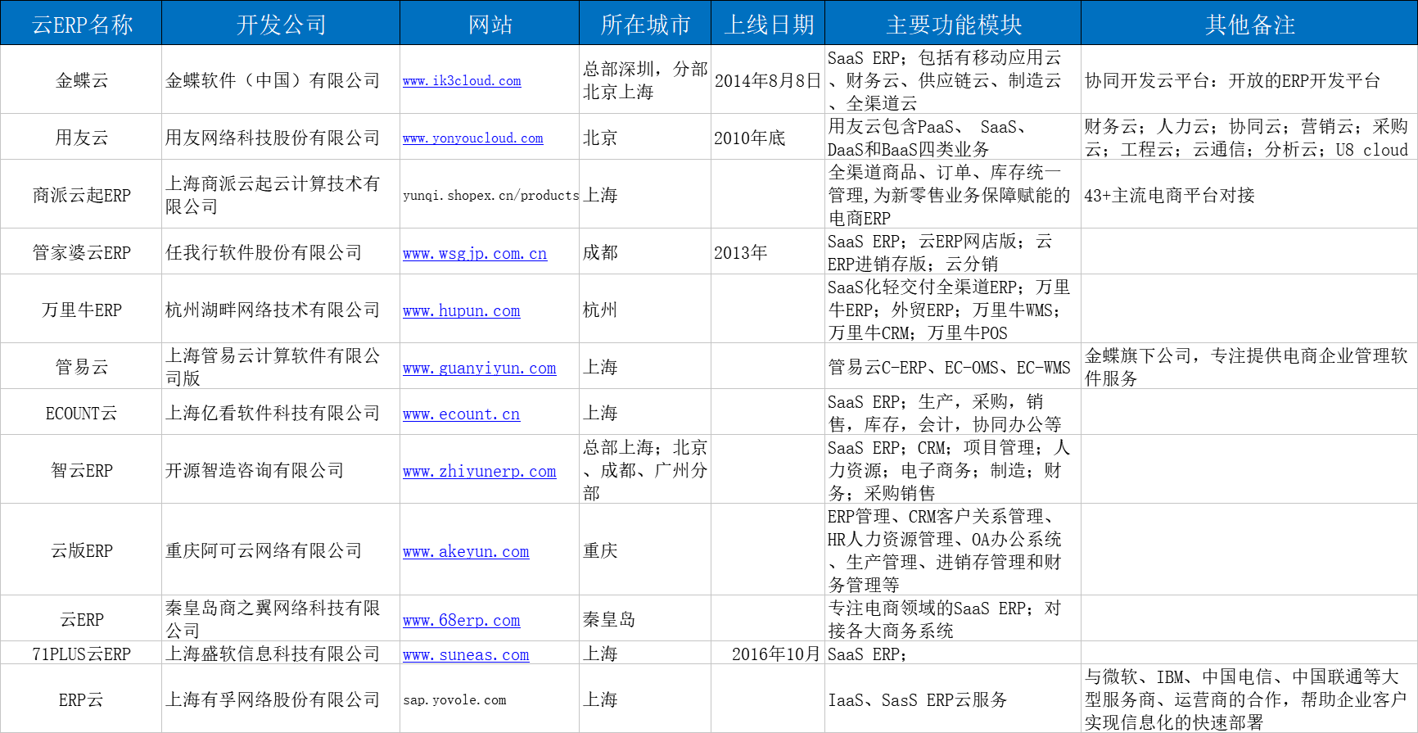Open the www.suneas.com link

tap(466, 654)
